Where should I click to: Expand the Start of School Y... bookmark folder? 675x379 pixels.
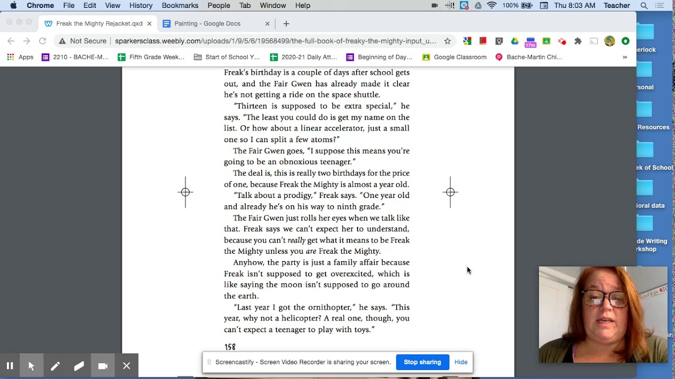pyautogui.click(x=227, y=57)
